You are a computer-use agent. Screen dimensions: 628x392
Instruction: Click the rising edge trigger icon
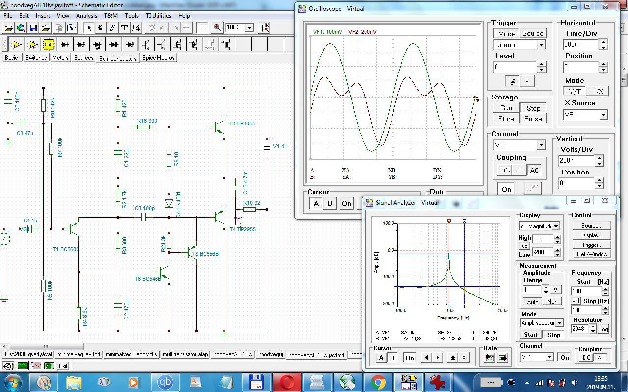[x=513, y=81]
